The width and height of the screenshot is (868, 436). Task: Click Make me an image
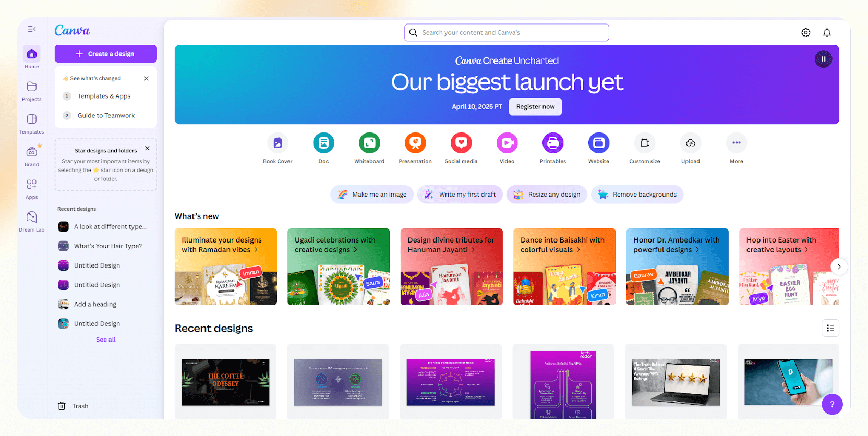pyautogui.click(x=372, y=195)
